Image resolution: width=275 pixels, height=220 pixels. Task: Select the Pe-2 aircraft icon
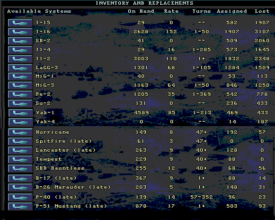[x=20, y=94]
